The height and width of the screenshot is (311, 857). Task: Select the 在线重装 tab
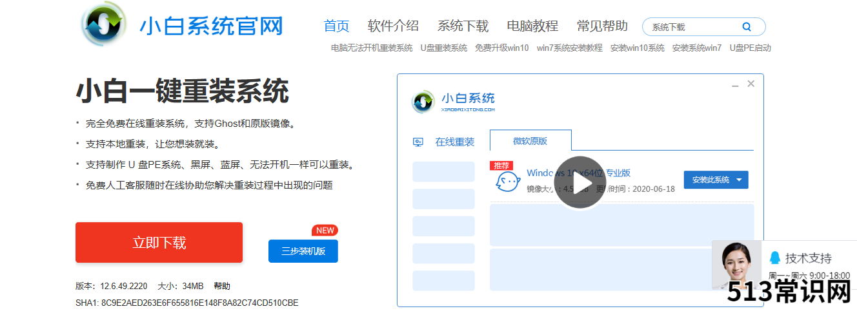coord(454,142)
